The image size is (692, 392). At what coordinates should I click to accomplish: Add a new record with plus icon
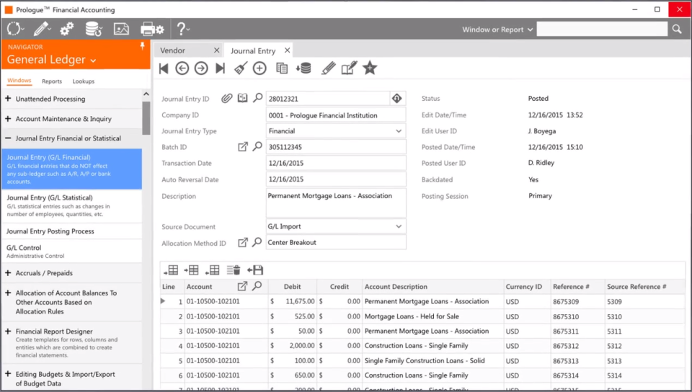pyautogui.click(x=259, y=68)
